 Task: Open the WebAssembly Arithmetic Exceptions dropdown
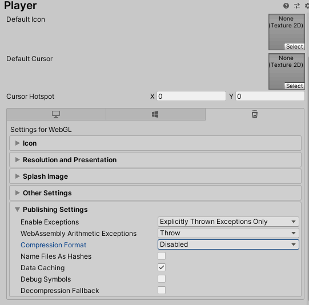[x=228, y=233]
